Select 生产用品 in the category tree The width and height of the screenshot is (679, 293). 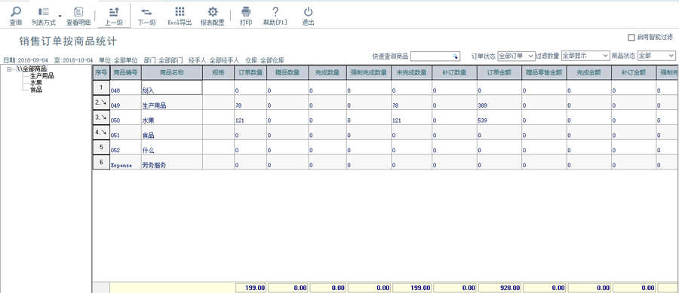tap(42, 76)
